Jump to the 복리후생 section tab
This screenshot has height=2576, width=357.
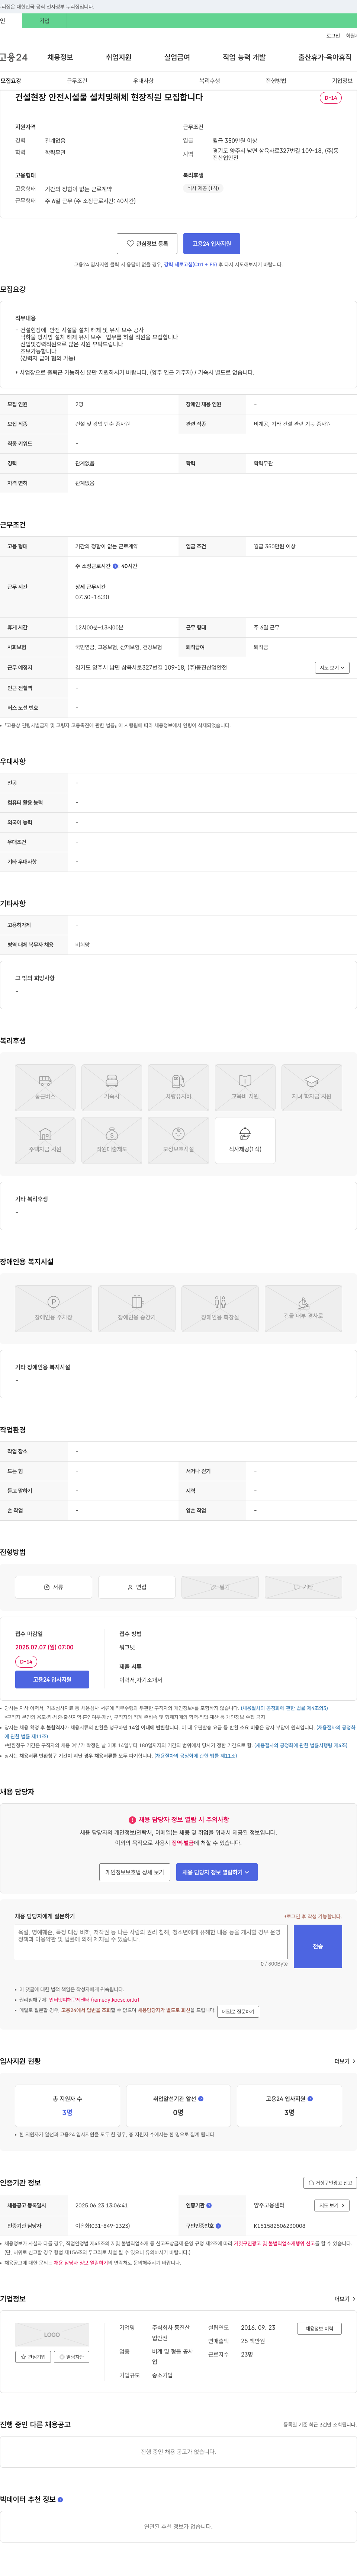(x=209, y=81)
